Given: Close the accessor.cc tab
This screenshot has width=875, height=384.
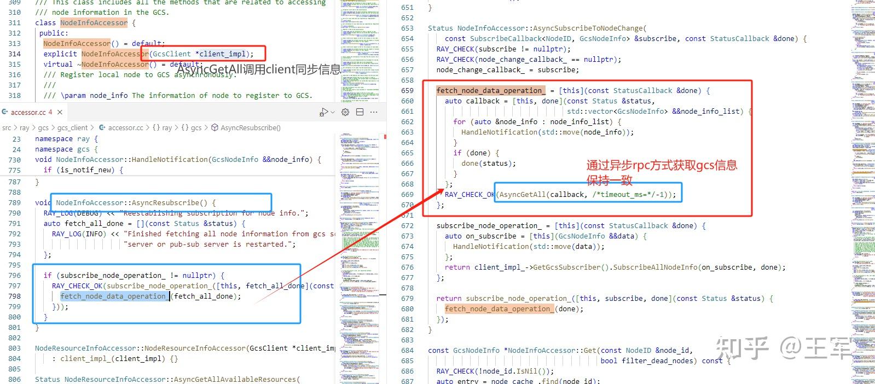Looking at the screenshot, I should (60, 112).
